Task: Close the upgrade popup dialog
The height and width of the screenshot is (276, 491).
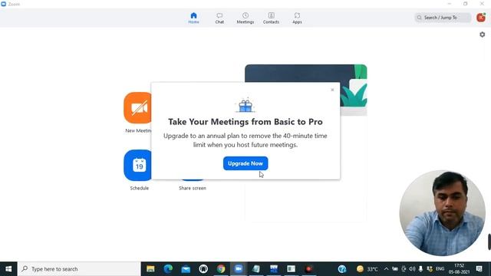Action: click(332, 90)
